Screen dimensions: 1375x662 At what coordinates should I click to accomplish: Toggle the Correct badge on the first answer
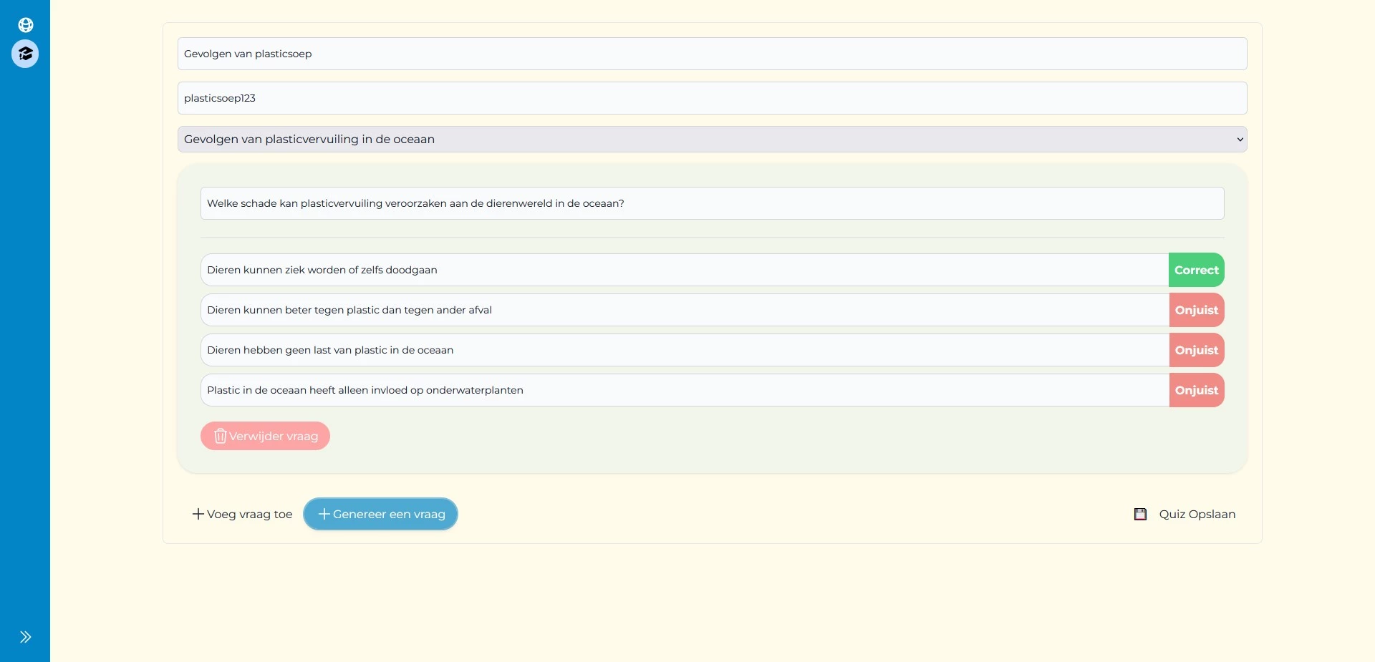(1195, 270)
